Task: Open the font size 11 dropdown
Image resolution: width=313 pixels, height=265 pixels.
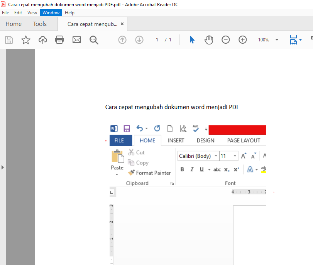Action: click(235, 156)
